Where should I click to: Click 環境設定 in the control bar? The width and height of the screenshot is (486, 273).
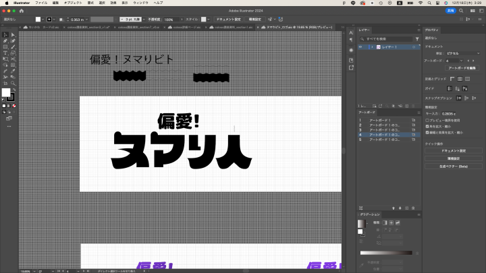[254, 20]
